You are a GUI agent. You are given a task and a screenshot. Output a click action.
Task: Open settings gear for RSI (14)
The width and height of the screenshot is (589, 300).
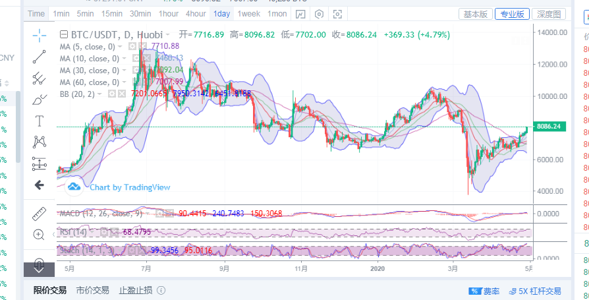[x=104, y=232]
